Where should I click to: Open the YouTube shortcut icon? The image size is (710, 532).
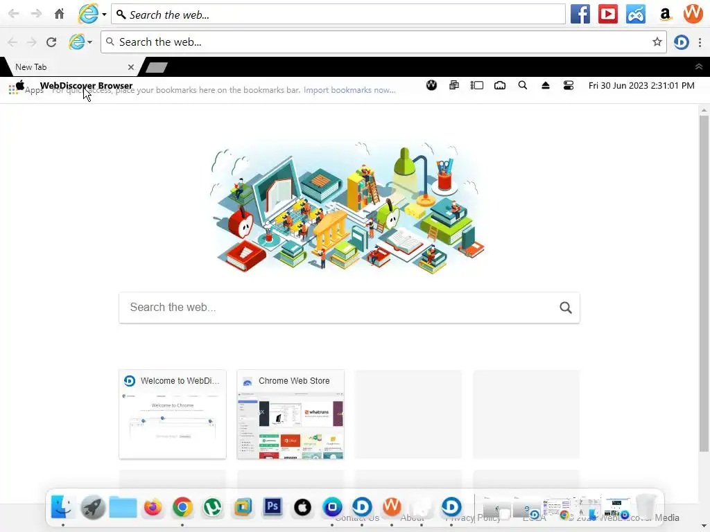pos(607,14)
